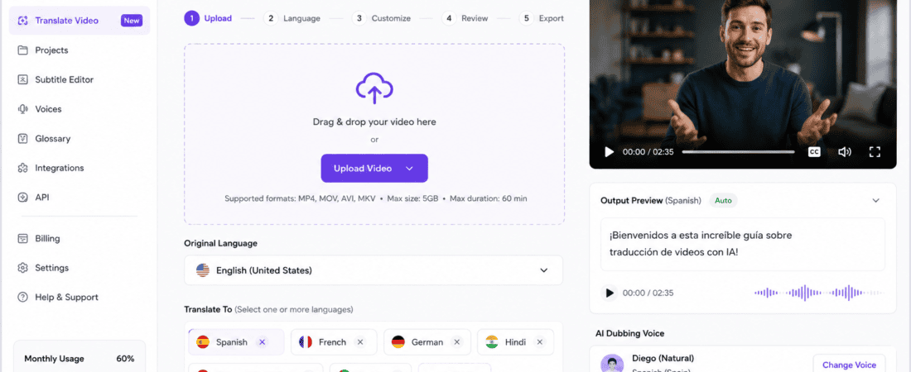
Task: Select step 1 Upload
Action: [x=208, y=18]
